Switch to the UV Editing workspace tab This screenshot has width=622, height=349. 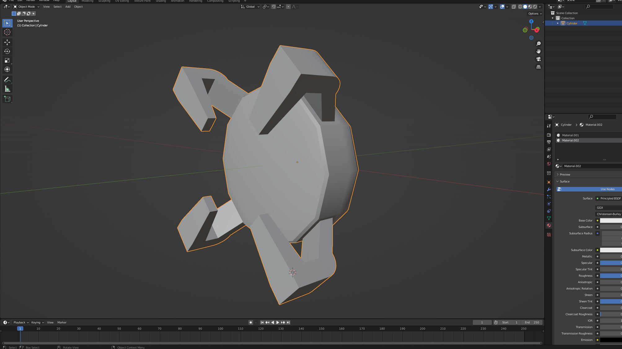click(x=122, y=1)
